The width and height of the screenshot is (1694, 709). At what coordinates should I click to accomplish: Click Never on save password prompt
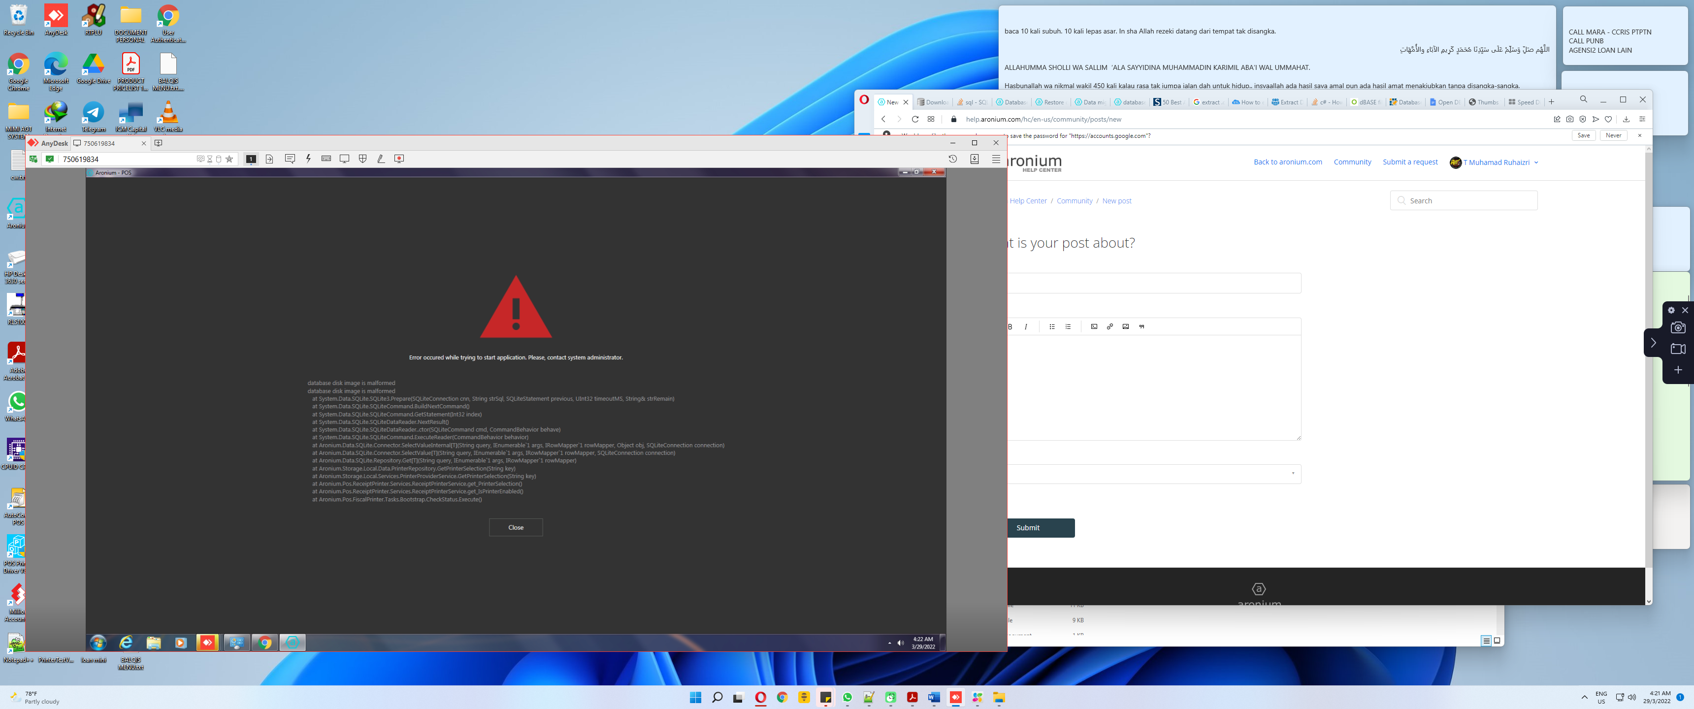tap(1613, 135)
